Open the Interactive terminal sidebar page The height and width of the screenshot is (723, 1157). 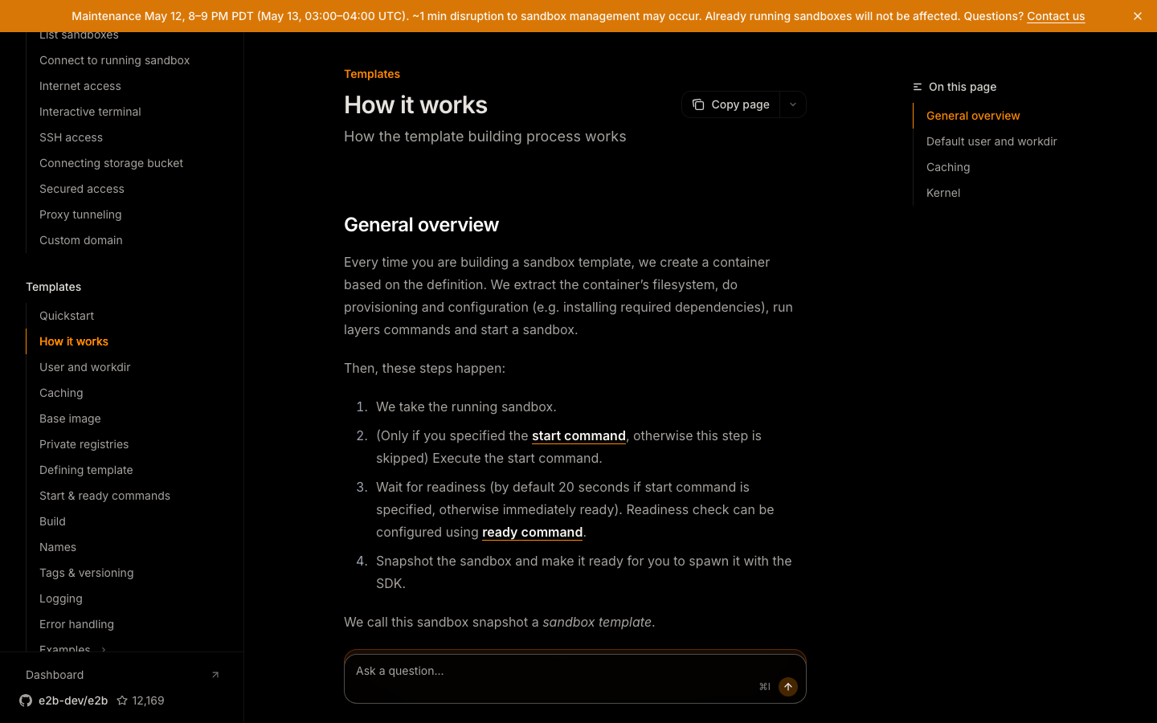90,112
